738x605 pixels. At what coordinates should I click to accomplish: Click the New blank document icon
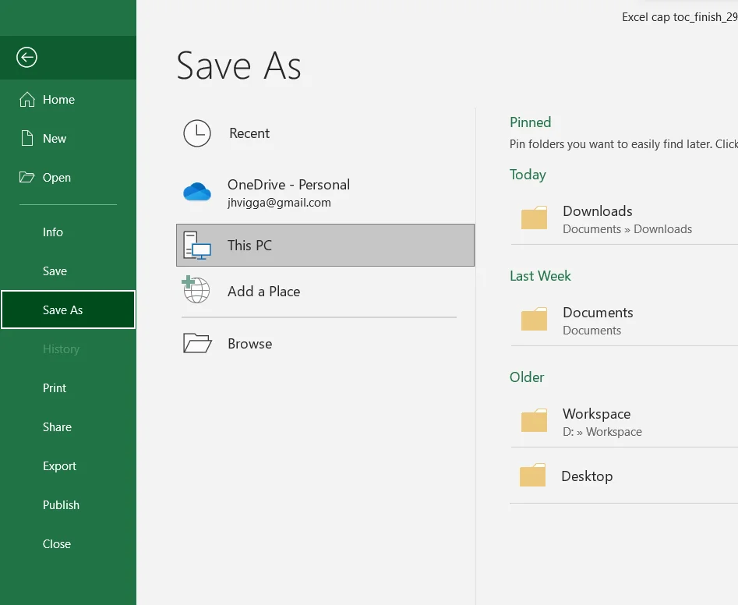(27, 139)
